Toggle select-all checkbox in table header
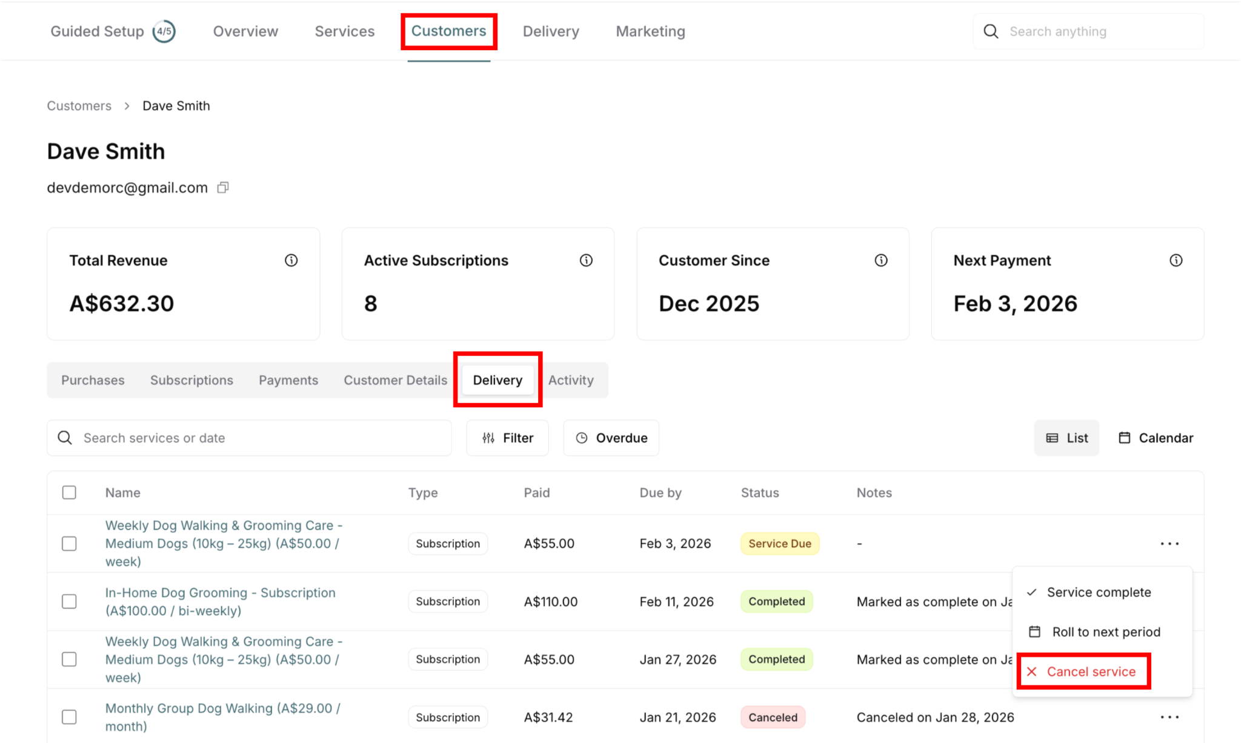Image resolution: width=1241 pixels, height=743 pixels. coord(69,492)
